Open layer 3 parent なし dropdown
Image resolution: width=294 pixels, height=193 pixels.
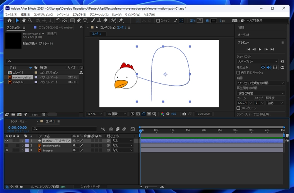pyautogui.click(x=123, y=150)
